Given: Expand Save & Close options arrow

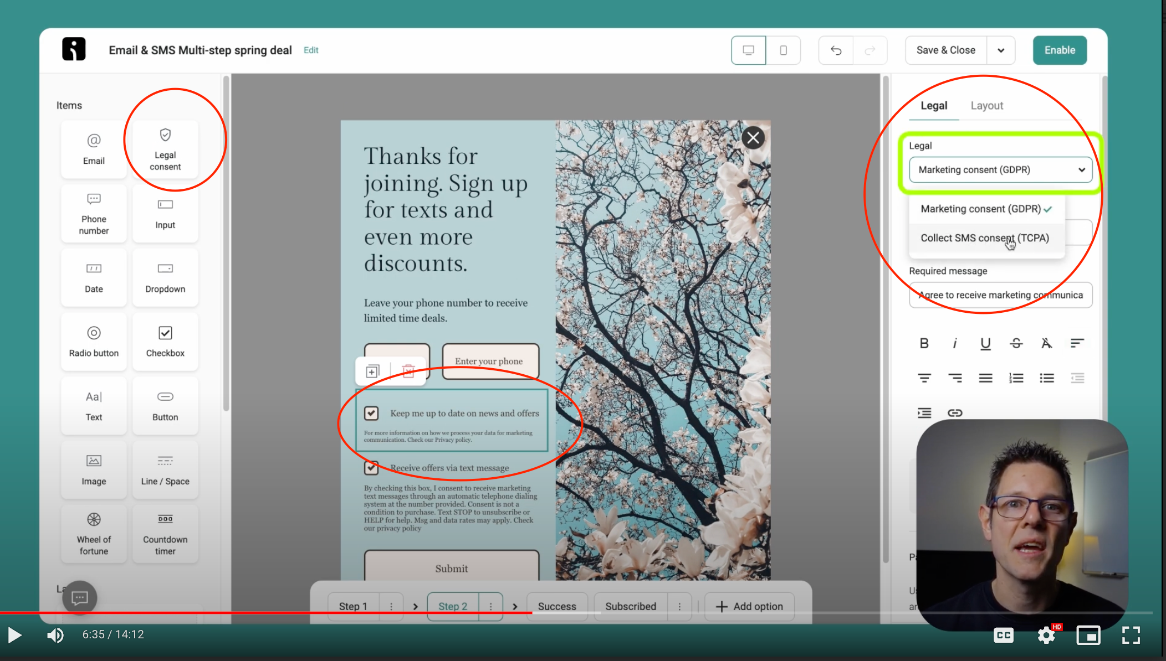Looking at the screenshot, I should coord(1001,50).
